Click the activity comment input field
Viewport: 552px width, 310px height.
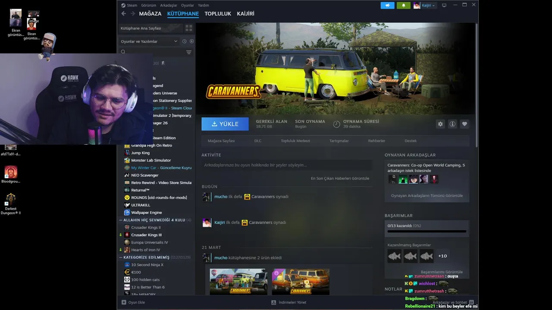click(286, 165)
